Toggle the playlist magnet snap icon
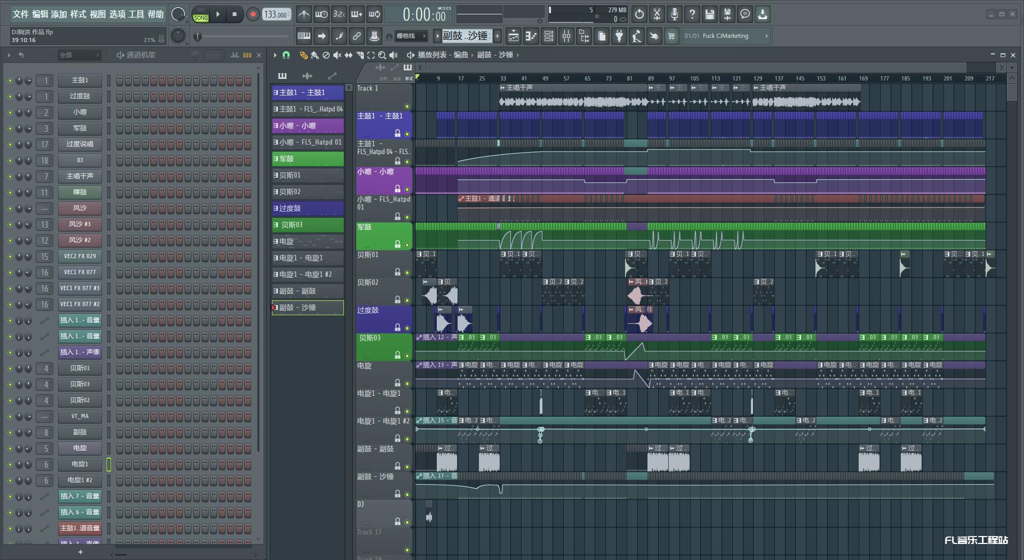1024x560 pixels. 286,55
